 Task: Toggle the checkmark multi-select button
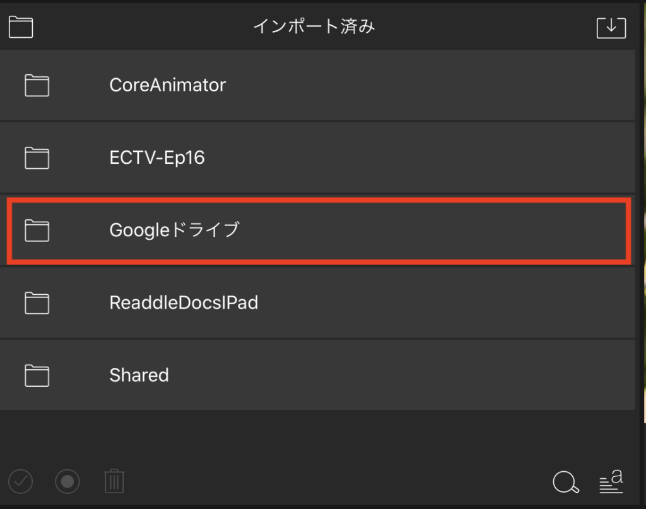click(x=21, y=482)
